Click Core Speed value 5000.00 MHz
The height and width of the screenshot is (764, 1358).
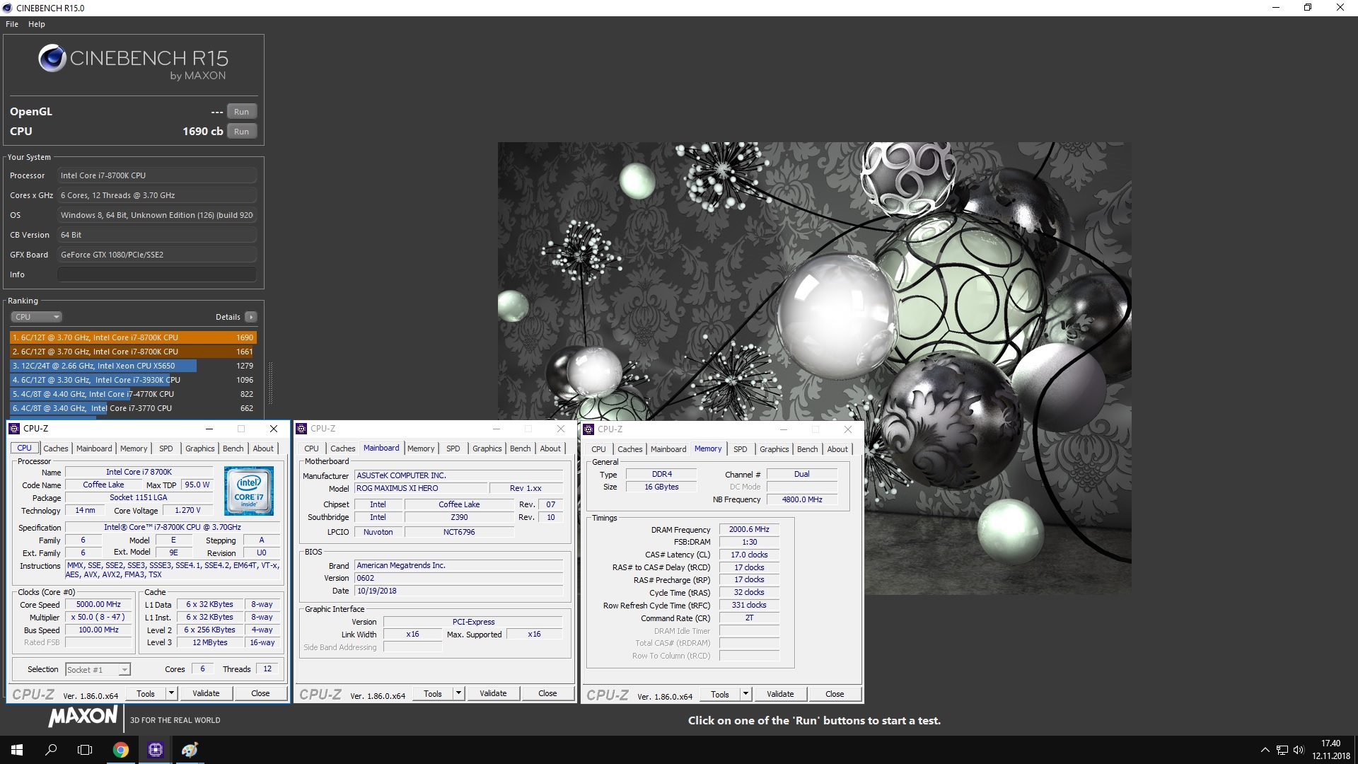99,605
